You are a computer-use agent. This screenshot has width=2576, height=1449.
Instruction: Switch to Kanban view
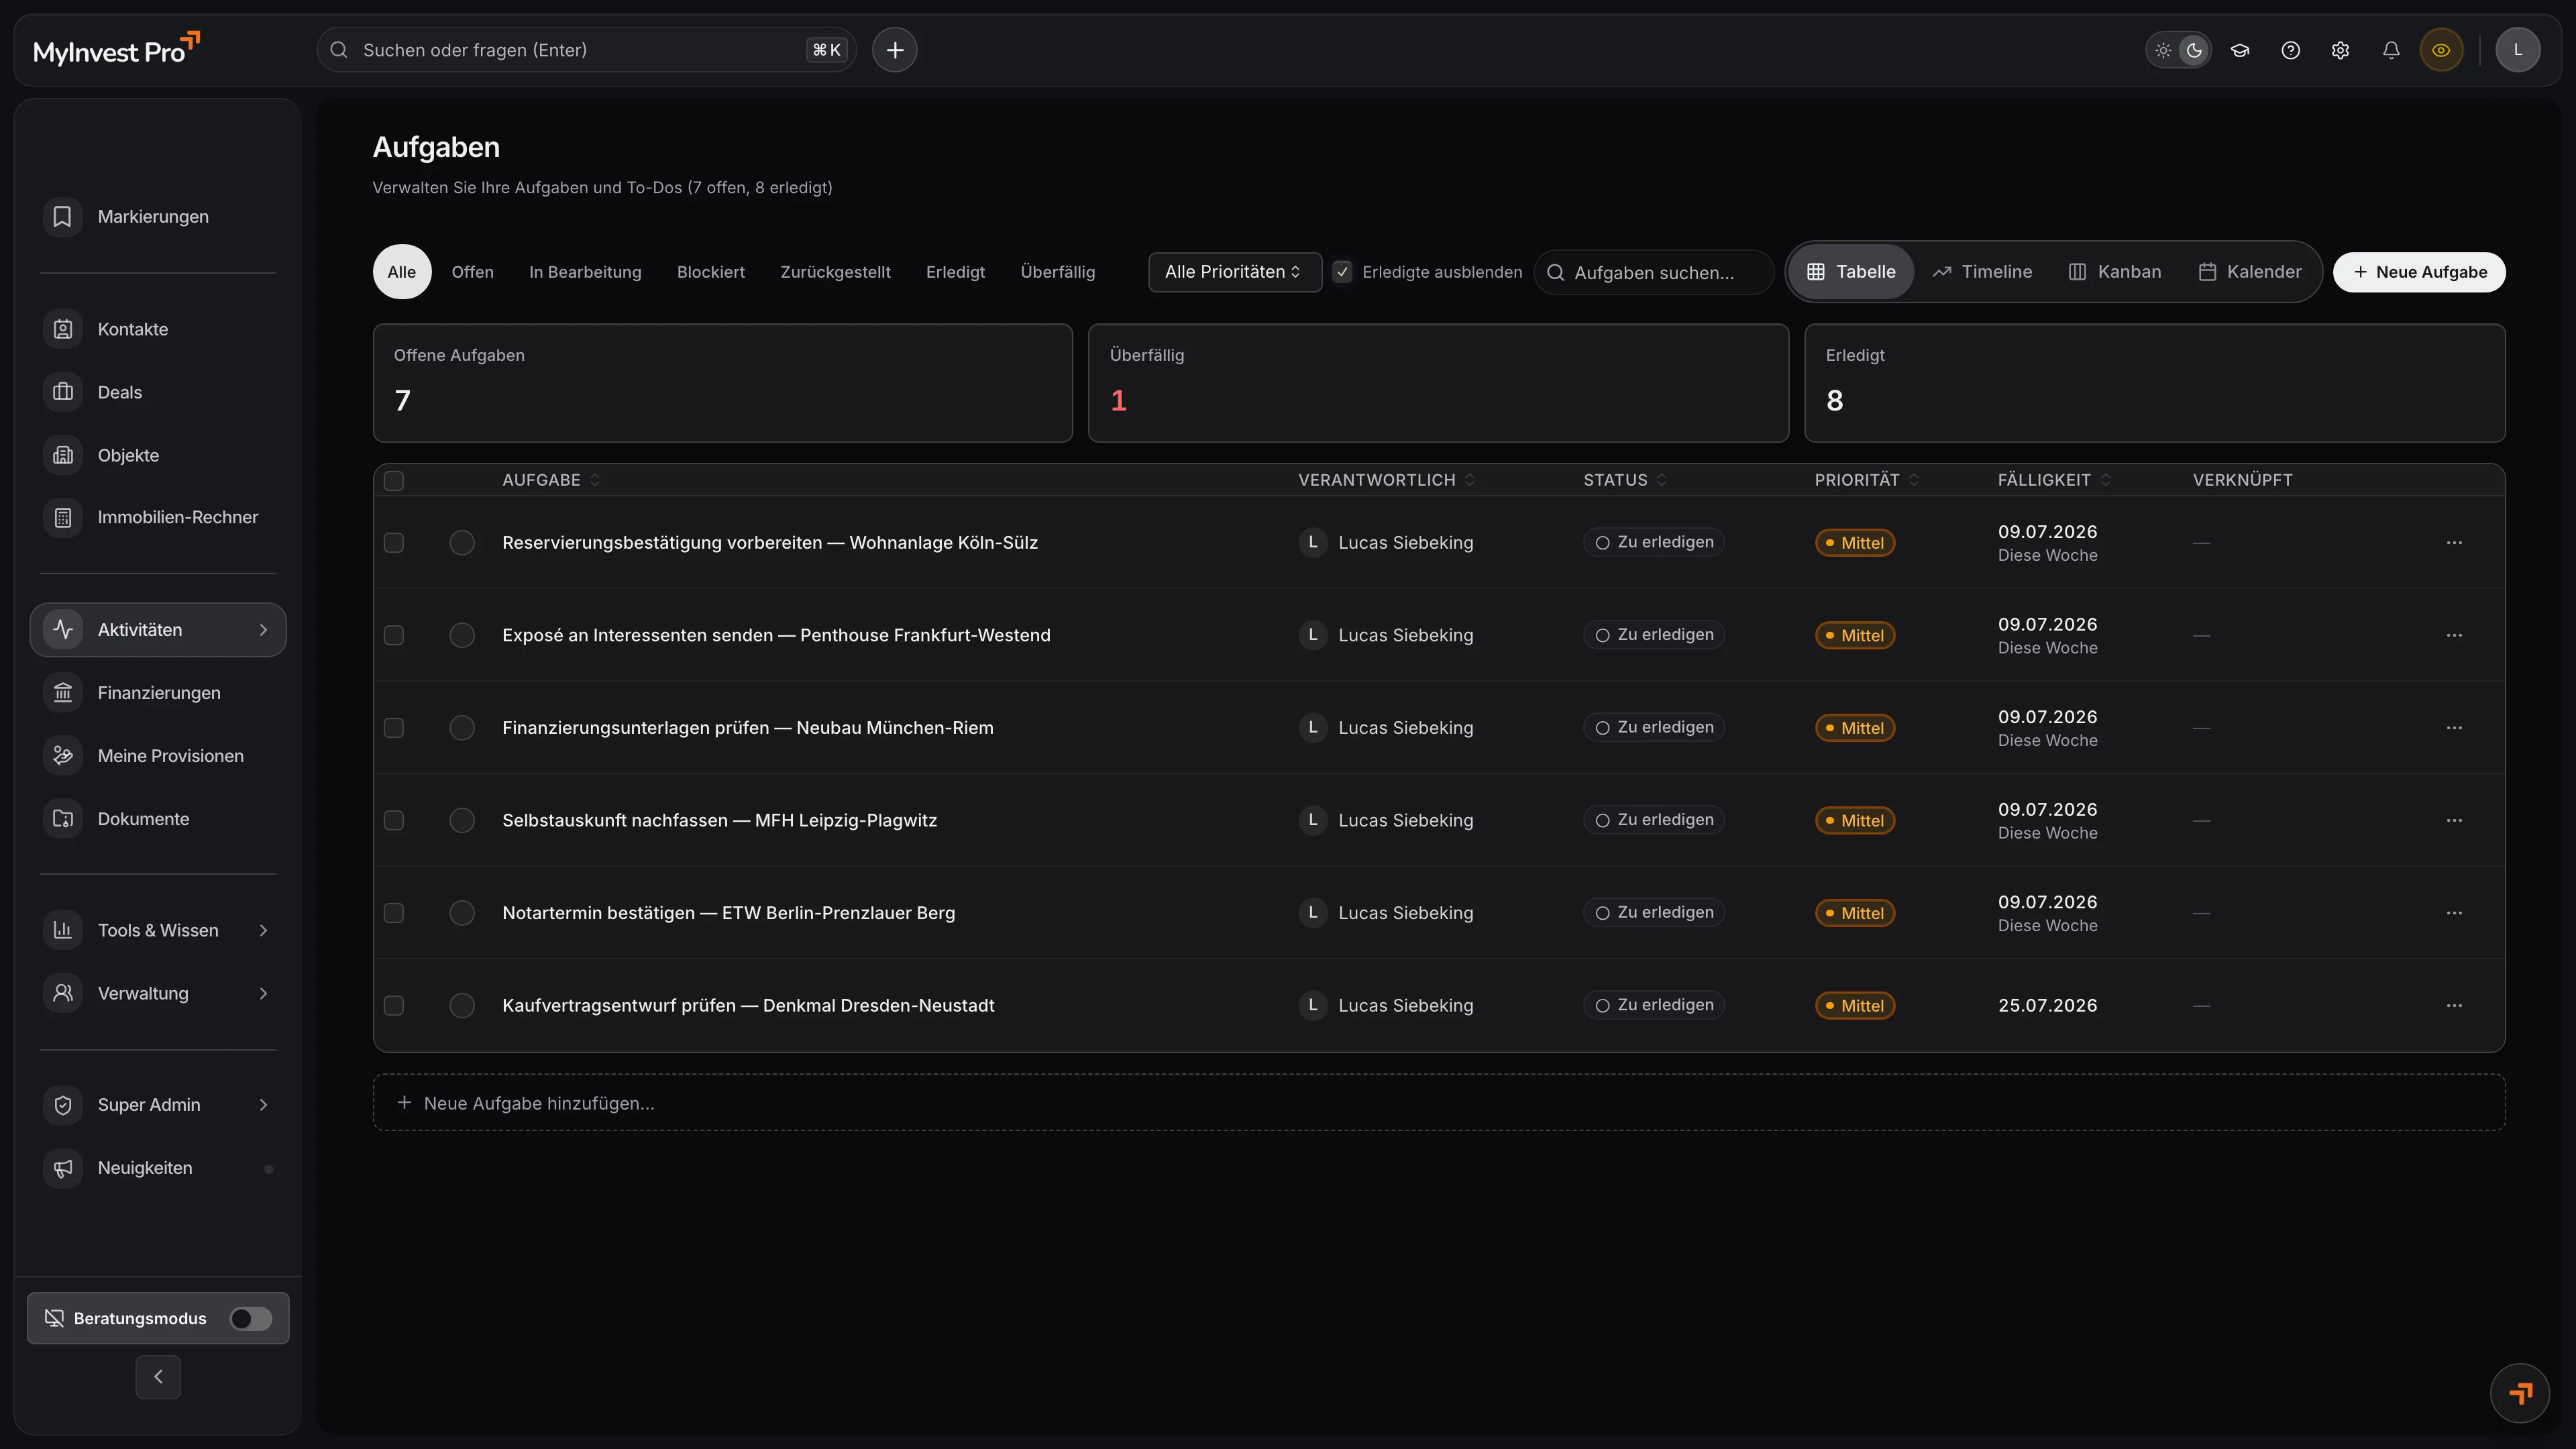click(2114, 272)
